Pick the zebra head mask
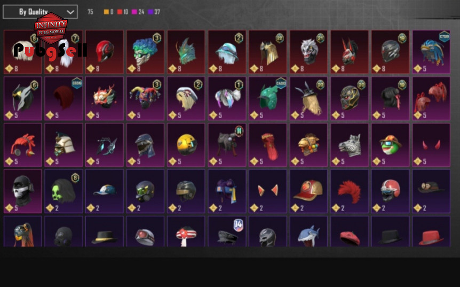460x287 pixels. [x=350, y=145]
